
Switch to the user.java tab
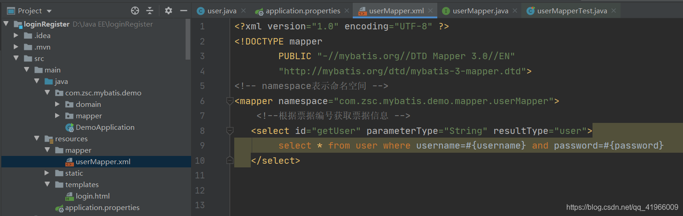[221, 11]
